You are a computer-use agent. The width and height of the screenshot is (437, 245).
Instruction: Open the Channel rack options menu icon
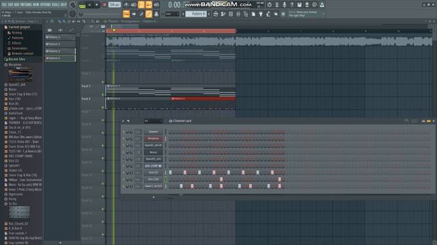pyautogui.click(x=123, y=121)
